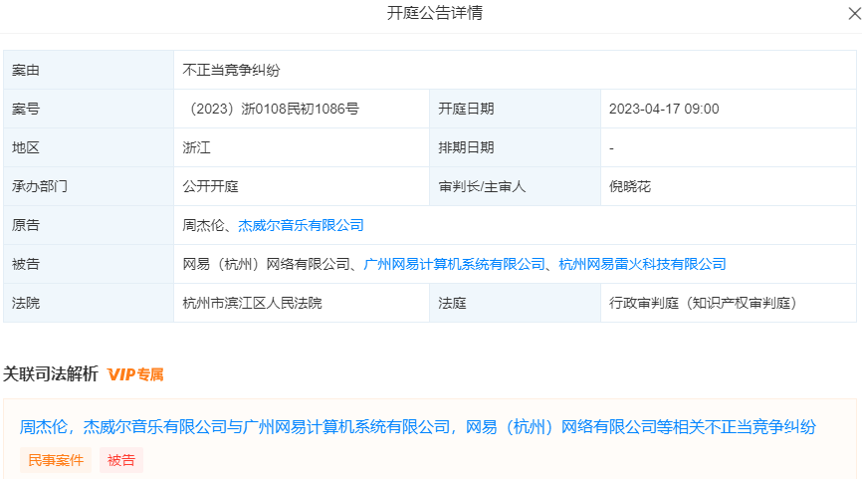Screen dimensions: 862x479
Task: Click the region value 浙江
Action: click(197, 147)
